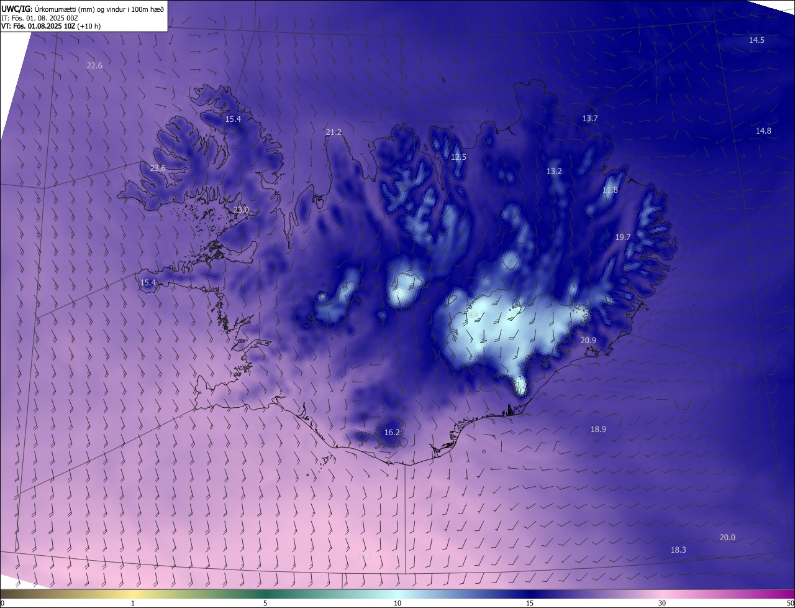Click the 20.9 value label beside the glacier
The image size is (795, 608).
[588, 340]
